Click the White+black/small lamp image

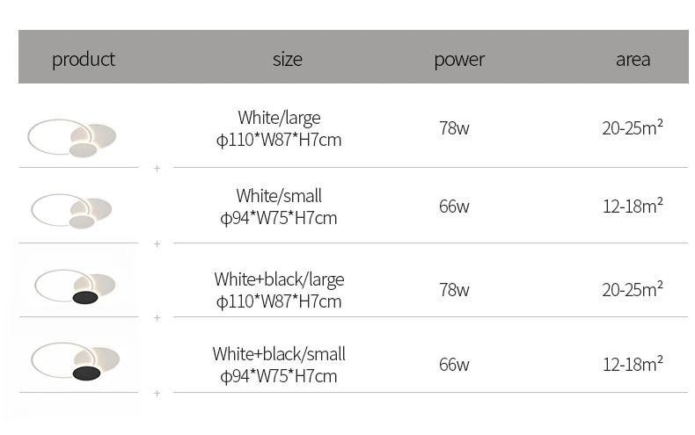click(x=76, y=361)
